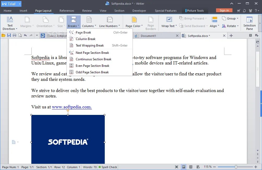Switch to full screen view icon in status bar

pyautogui.click(x=176, y=167)
